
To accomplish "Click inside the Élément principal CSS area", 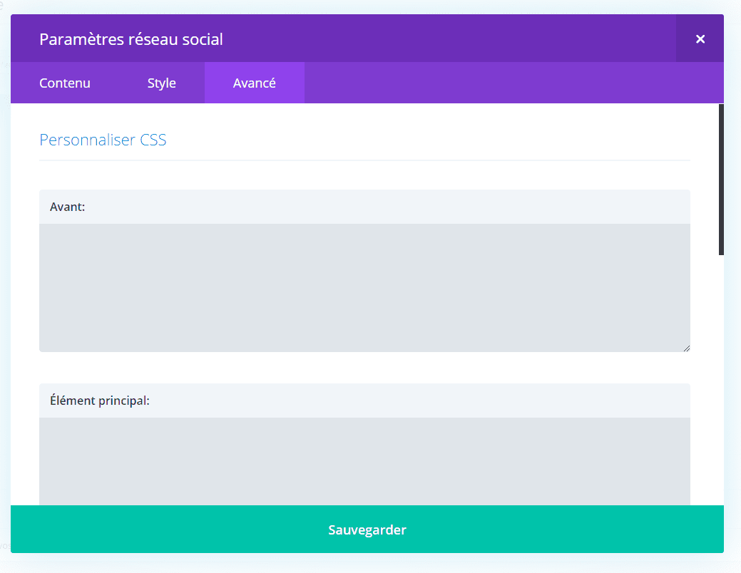I will pyautogui.click(x=364, y=463).
